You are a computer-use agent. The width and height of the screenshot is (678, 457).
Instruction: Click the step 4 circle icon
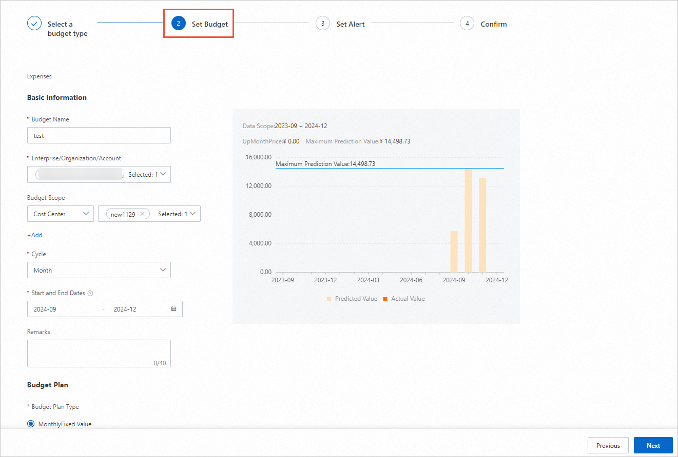[x=467, y=24]
